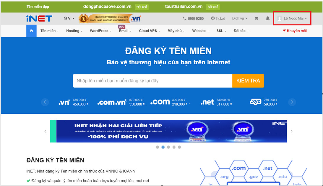Open dongphucbaove.com.vn domain link

coord(107,6)
